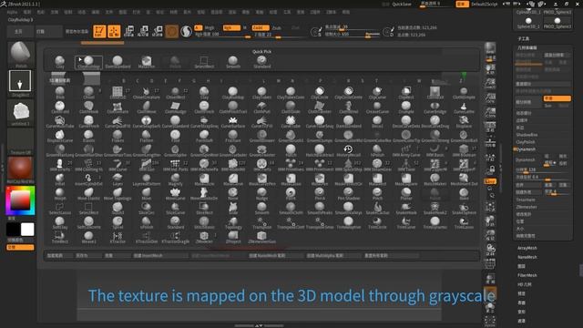The image size is (583, 328).
Task: Click the QuickSave button
Action: 402,4
